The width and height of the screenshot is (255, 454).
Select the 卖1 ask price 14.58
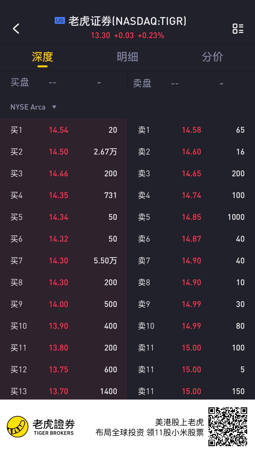[x=191, y=130]
